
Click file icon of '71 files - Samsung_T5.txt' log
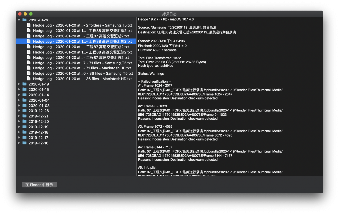[x=29, y=63]
